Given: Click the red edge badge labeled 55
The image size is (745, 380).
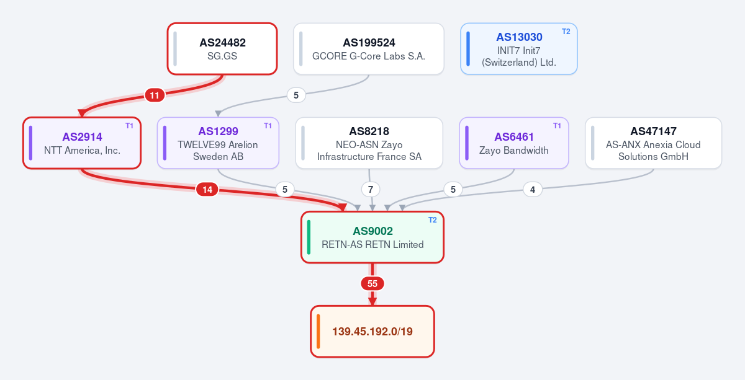Looking at the screenshot, I should click(372, 283).
